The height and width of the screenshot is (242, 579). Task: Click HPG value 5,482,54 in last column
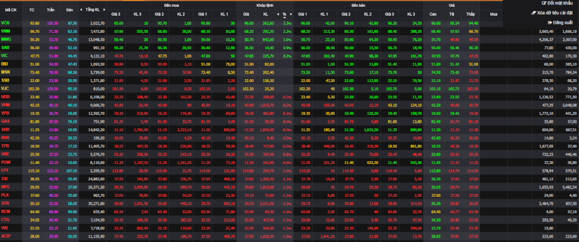pyautogui.click(x=569, y=187)
